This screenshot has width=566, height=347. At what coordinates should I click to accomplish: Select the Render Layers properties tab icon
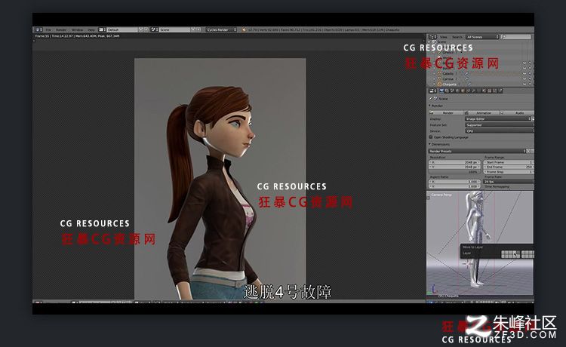[x=447, y=91]
